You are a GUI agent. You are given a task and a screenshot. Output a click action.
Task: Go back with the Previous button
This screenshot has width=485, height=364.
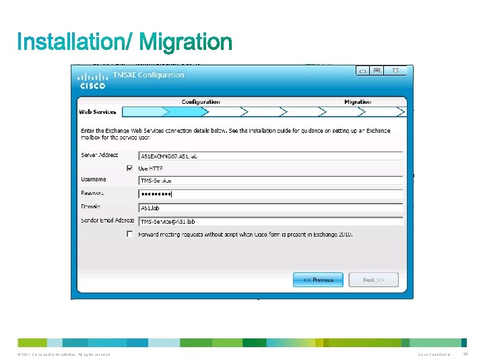click(318, 280)
